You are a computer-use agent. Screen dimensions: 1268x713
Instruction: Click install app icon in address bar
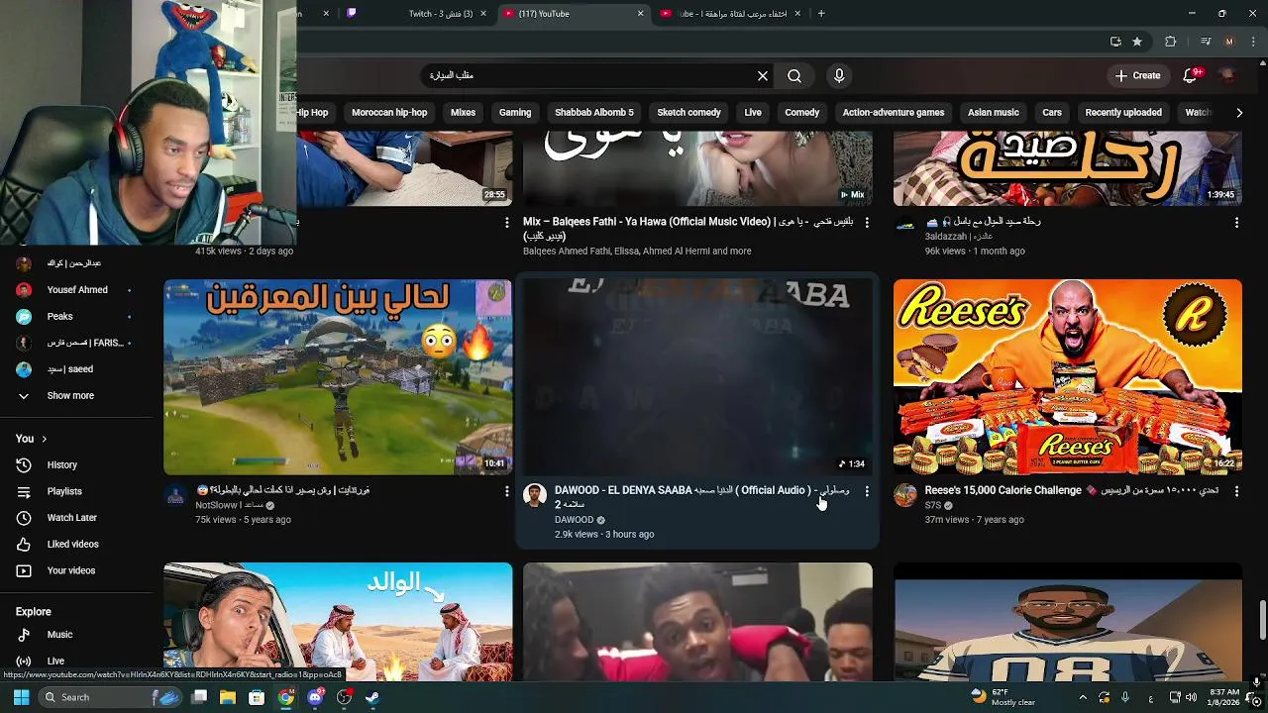1115,42
